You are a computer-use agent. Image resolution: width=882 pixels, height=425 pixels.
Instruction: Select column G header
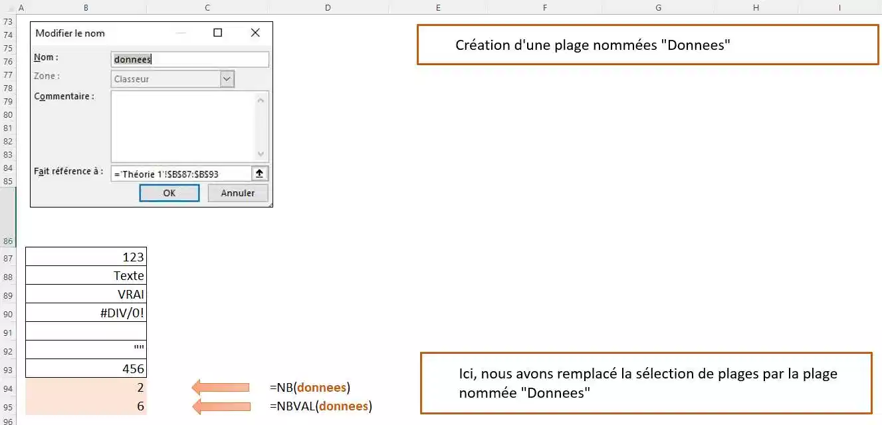[658, 7]
